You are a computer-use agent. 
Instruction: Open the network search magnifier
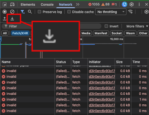click(30, 12)
